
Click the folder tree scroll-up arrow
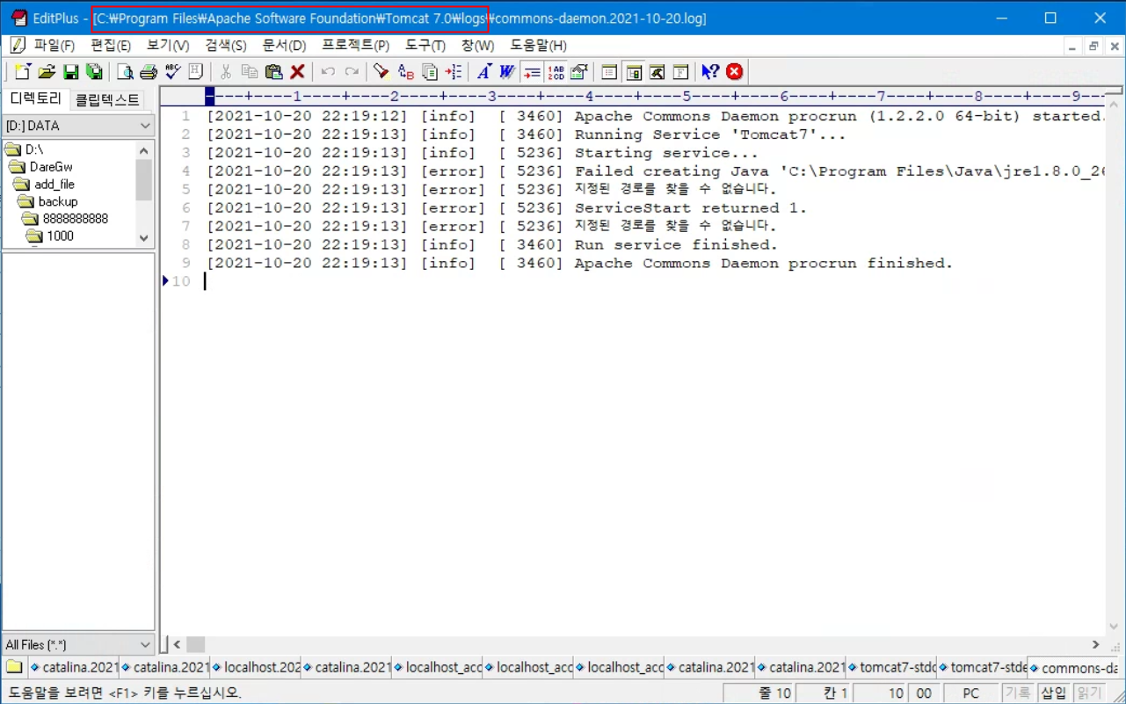point(144,150)
